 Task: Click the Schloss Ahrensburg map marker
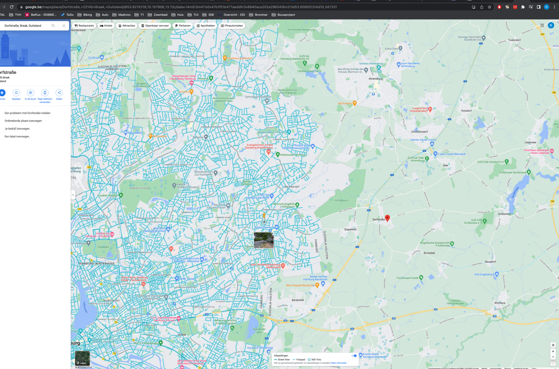pos(378,67)
